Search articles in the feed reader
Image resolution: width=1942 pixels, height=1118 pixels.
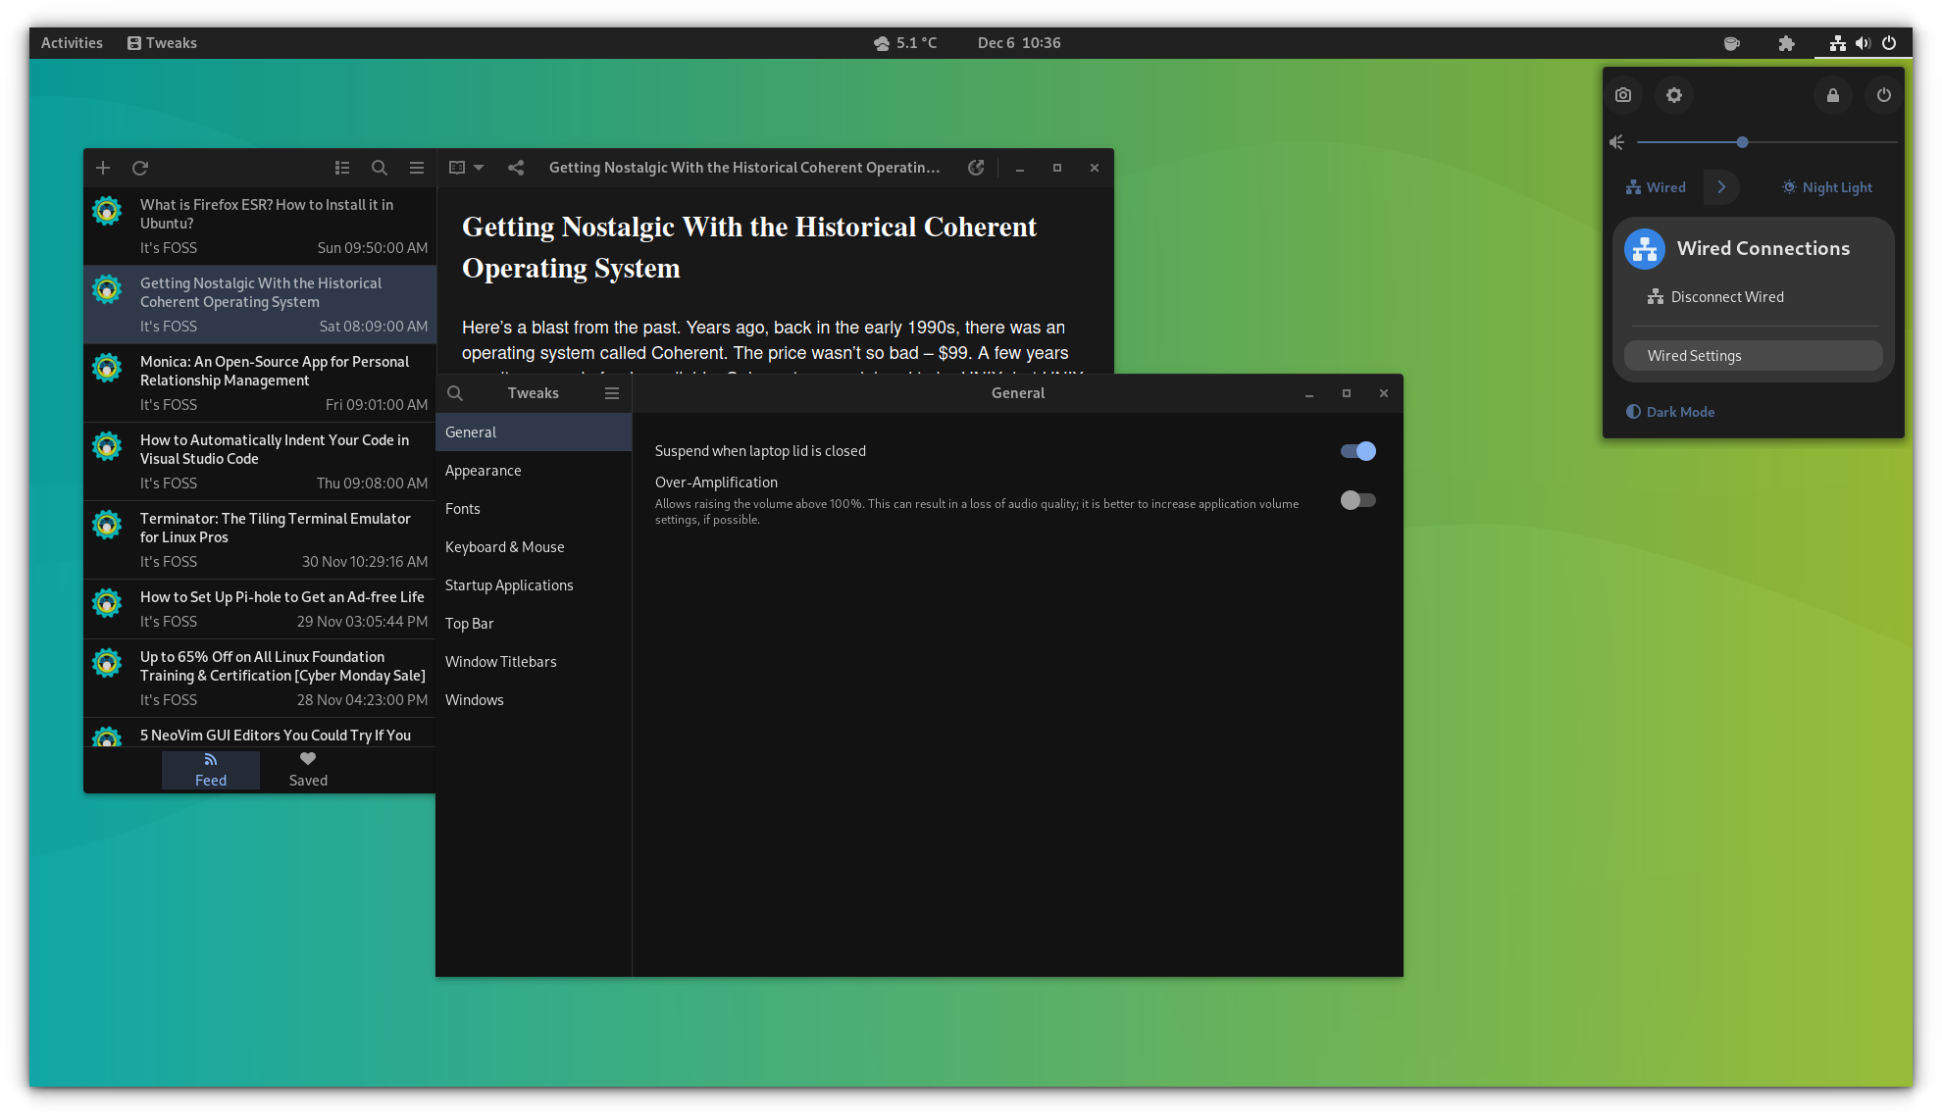[x=380, y=168]
